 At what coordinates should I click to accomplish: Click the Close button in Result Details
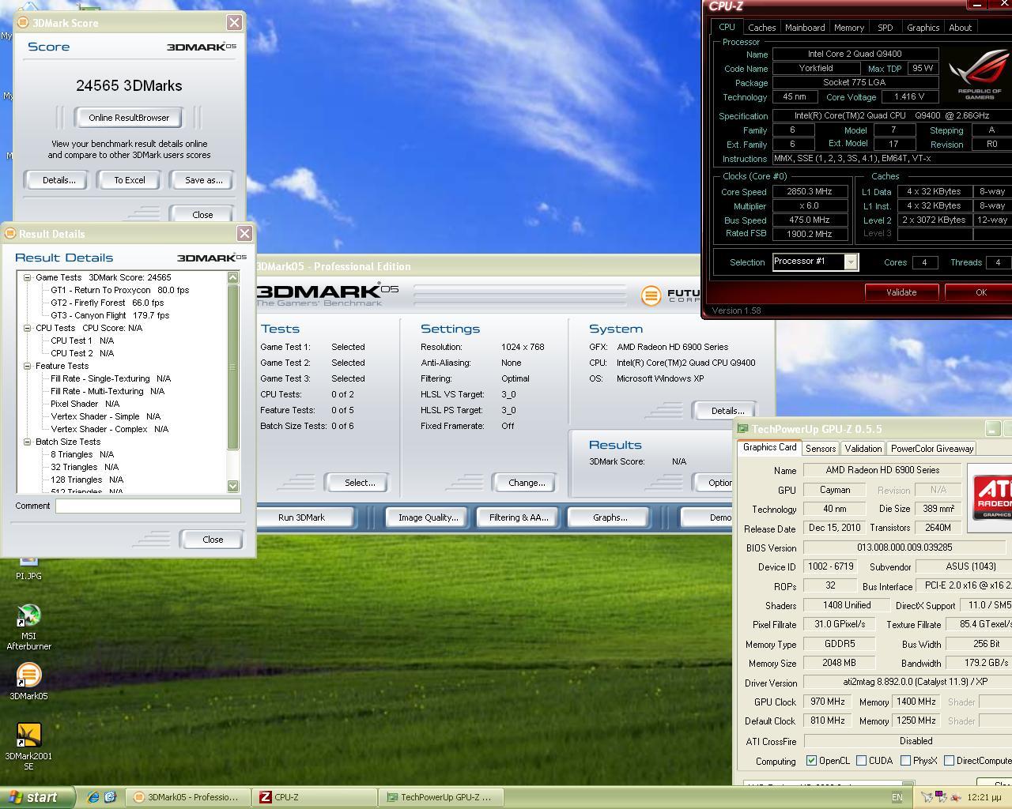(x=213, y=540)
